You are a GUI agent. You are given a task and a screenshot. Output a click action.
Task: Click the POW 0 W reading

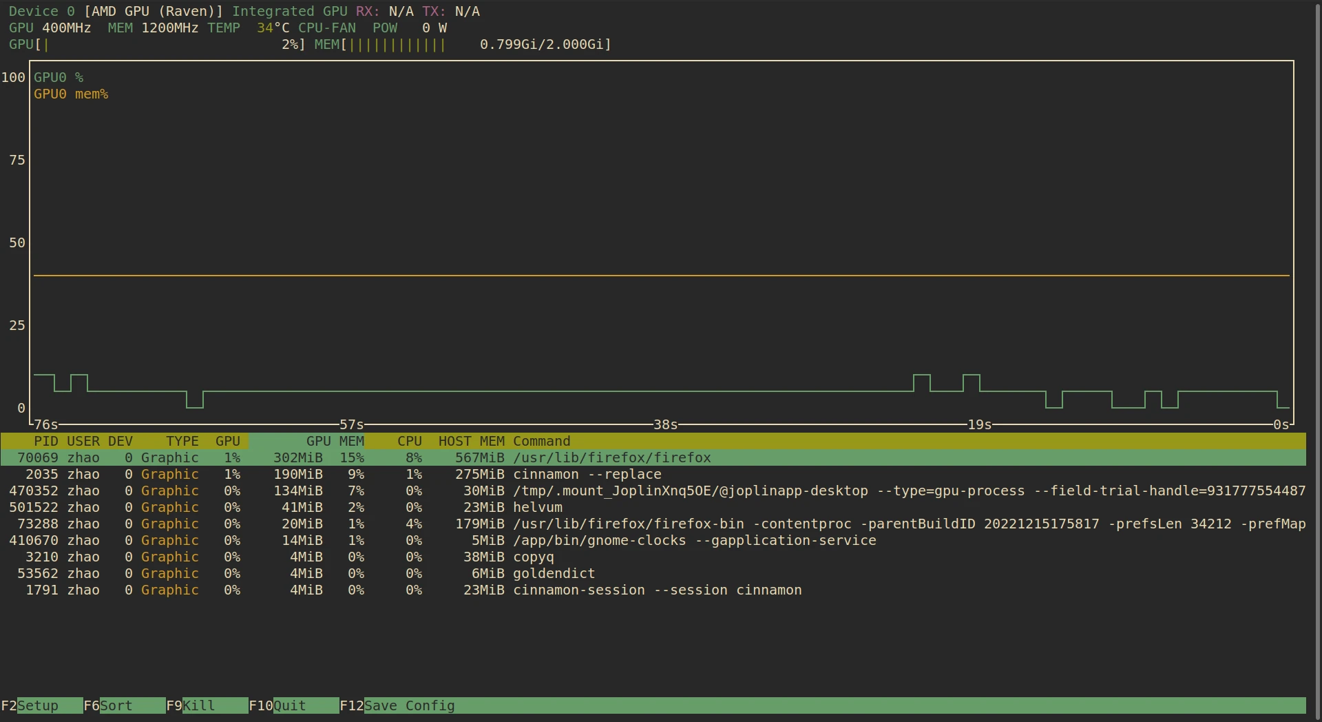click(x=410, y=28)
